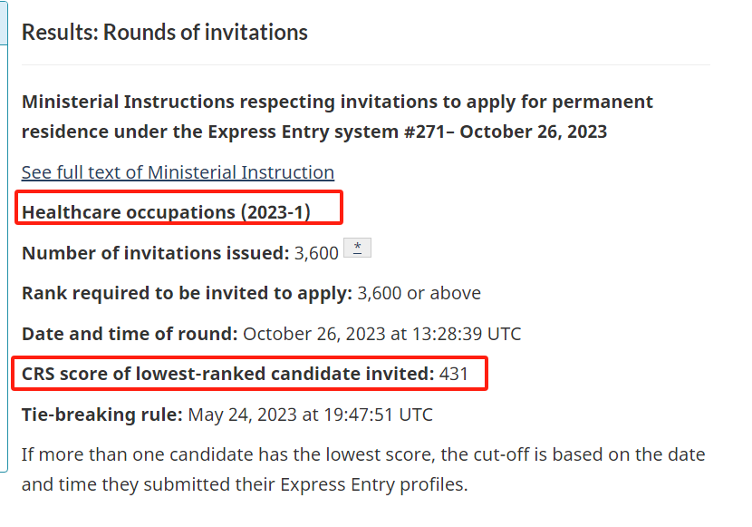Click Healthcare occupations (2023-1) text
This screenshot has width=752, height=527.
166,212
